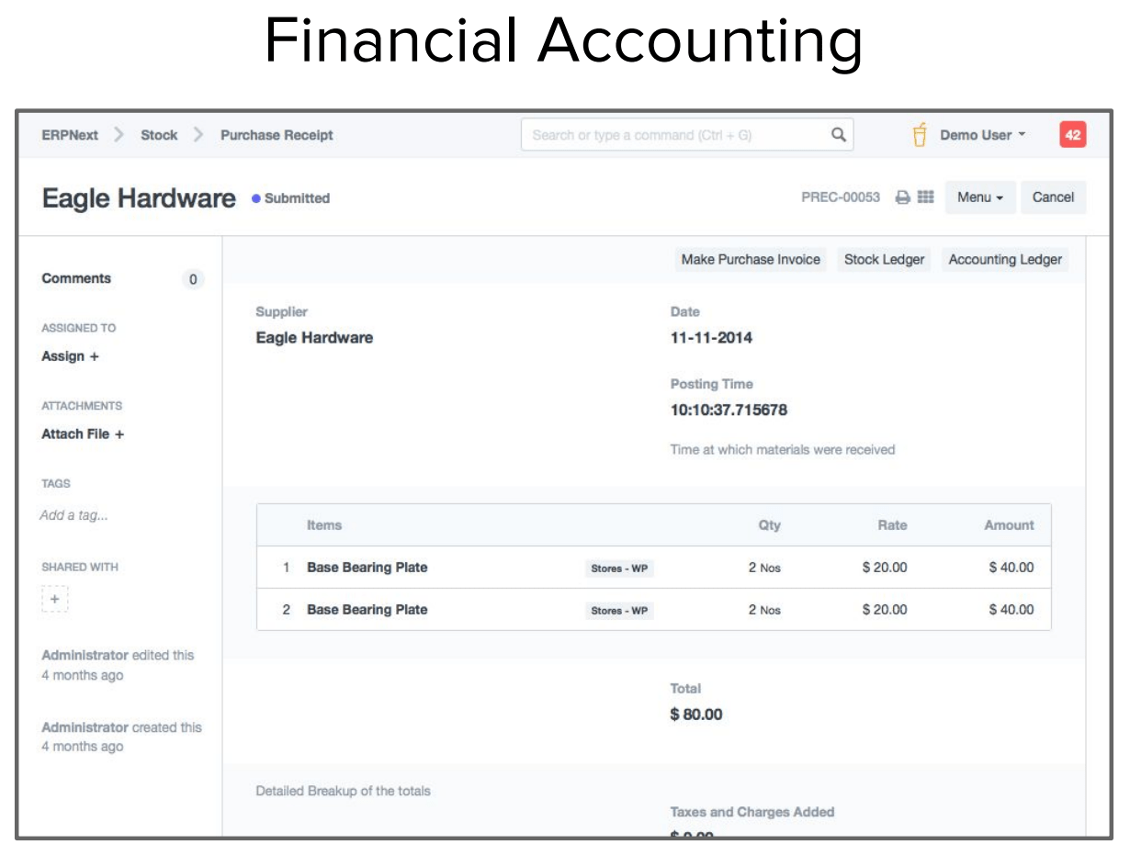Click the Amount column header
The width and height of the screenshot is (1130, 844).
point(1009,525)
